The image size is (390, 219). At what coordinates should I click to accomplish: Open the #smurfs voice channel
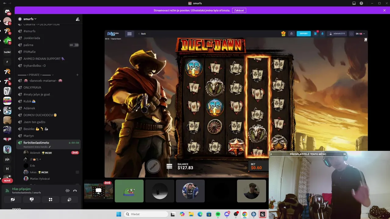pyautogui.click(x=49, y=31)
